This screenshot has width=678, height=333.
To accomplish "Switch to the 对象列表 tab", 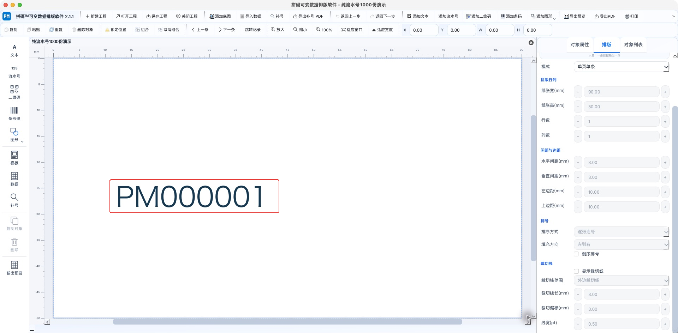I will [633, 45].
